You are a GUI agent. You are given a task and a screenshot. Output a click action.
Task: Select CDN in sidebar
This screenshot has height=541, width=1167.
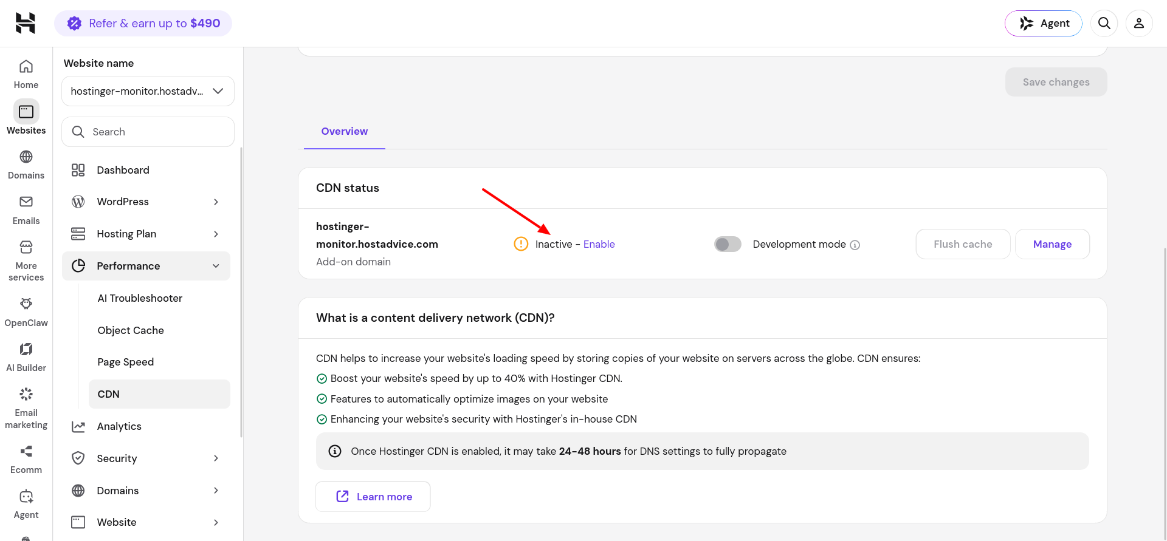[159, 394]
